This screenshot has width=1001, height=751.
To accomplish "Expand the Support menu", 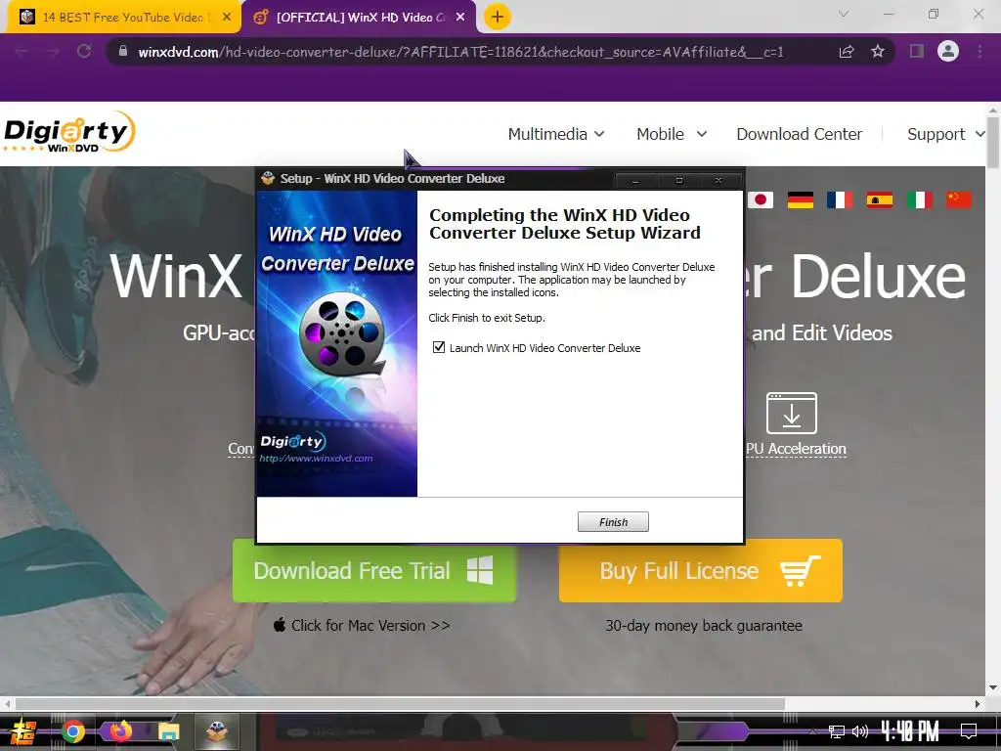I will (x=946, y=134).
